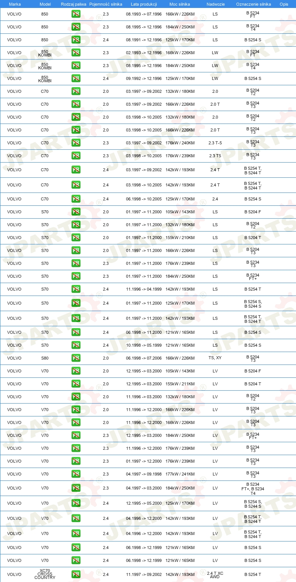
Task: Click fuel icon in V70 row dated 12.1995 -> 05.2000
Action: [x=76, y=504]
